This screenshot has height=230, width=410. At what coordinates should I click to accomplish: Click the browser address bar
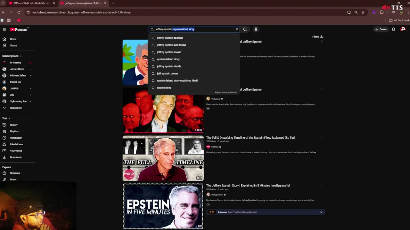click(186, 12)
